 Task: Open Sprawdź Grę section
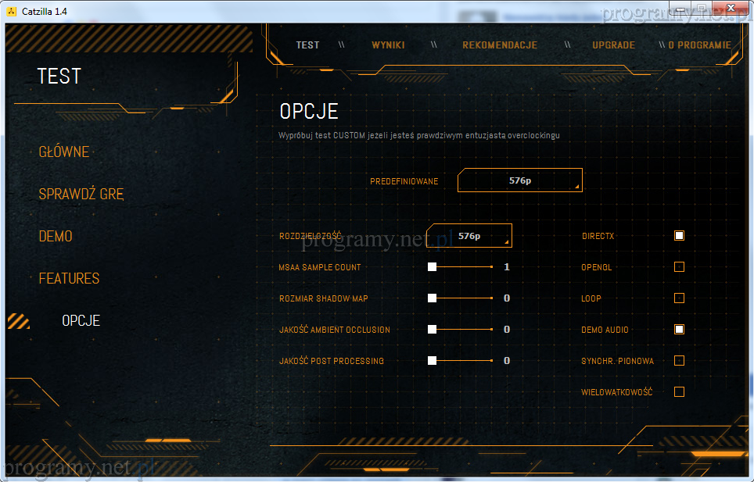(x=81, y=194)
